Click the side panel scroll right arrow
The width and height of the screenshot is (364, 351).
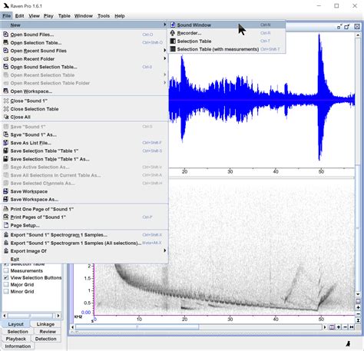(x=58, y=316)
